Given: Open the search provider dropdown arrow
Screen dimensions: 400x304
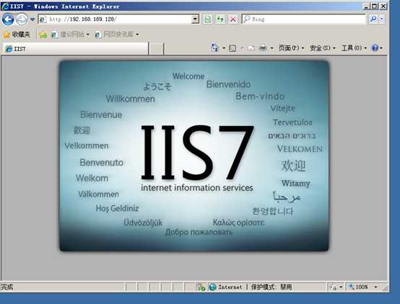Looking at the screenshot, I should [x=382, y=19].
